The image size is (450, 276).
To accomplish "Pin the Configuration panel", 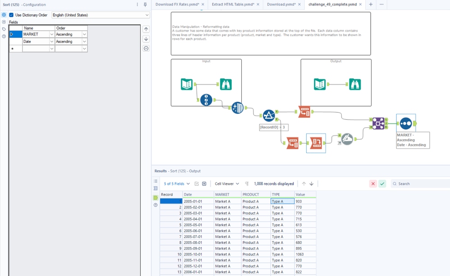I will point(145,5).
